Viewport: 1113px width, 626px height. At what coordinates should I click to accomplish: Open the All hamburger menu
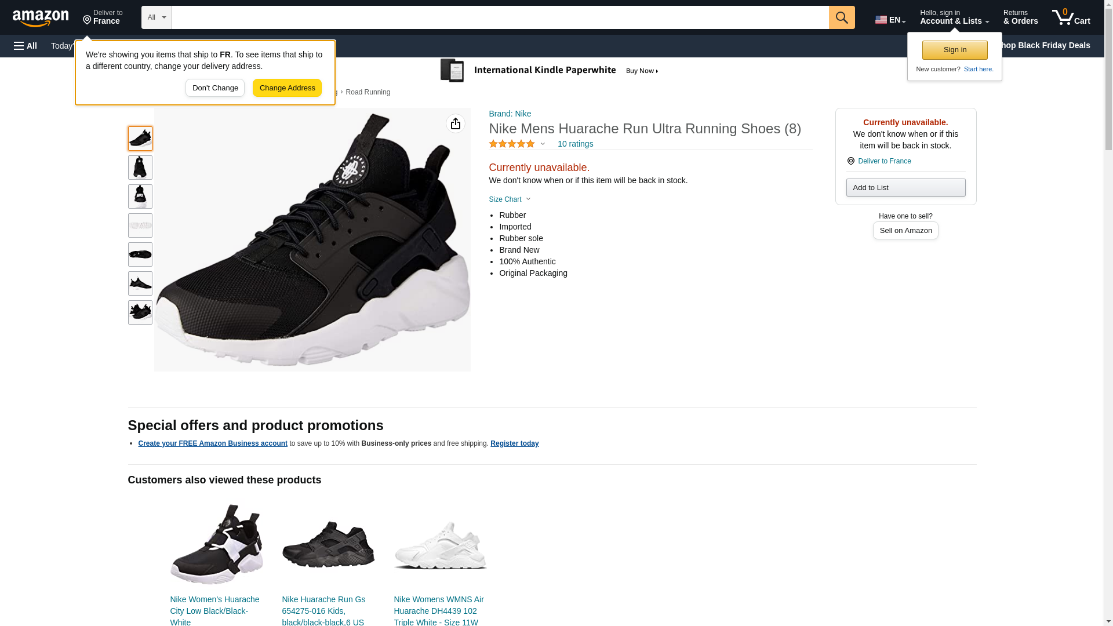point(26,46)
